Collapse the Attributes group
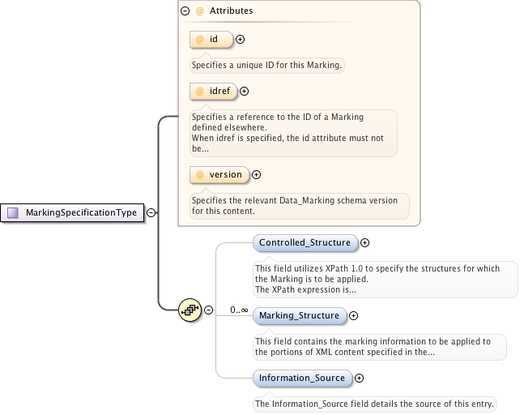The width and height of the screenshot is (524, 415). [185, 11]
